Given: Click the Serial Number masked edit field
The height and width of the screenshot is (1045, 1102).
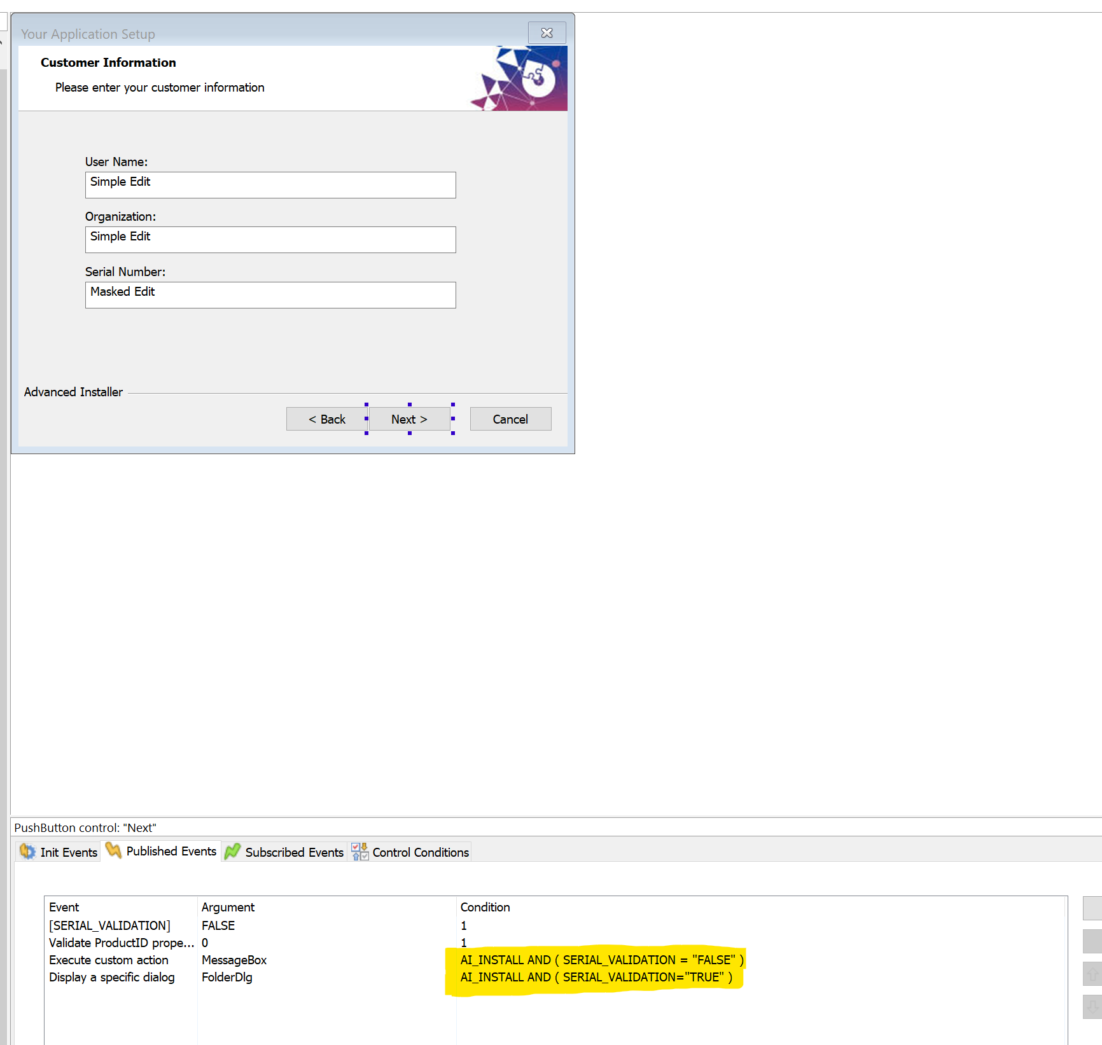Looking at the screenshot, I should [x=270, y=295].
